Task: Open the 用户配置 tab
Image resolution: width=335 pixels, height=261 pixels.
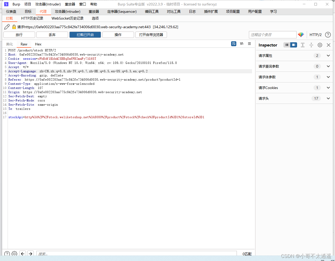Action: [x=255, y=11]
